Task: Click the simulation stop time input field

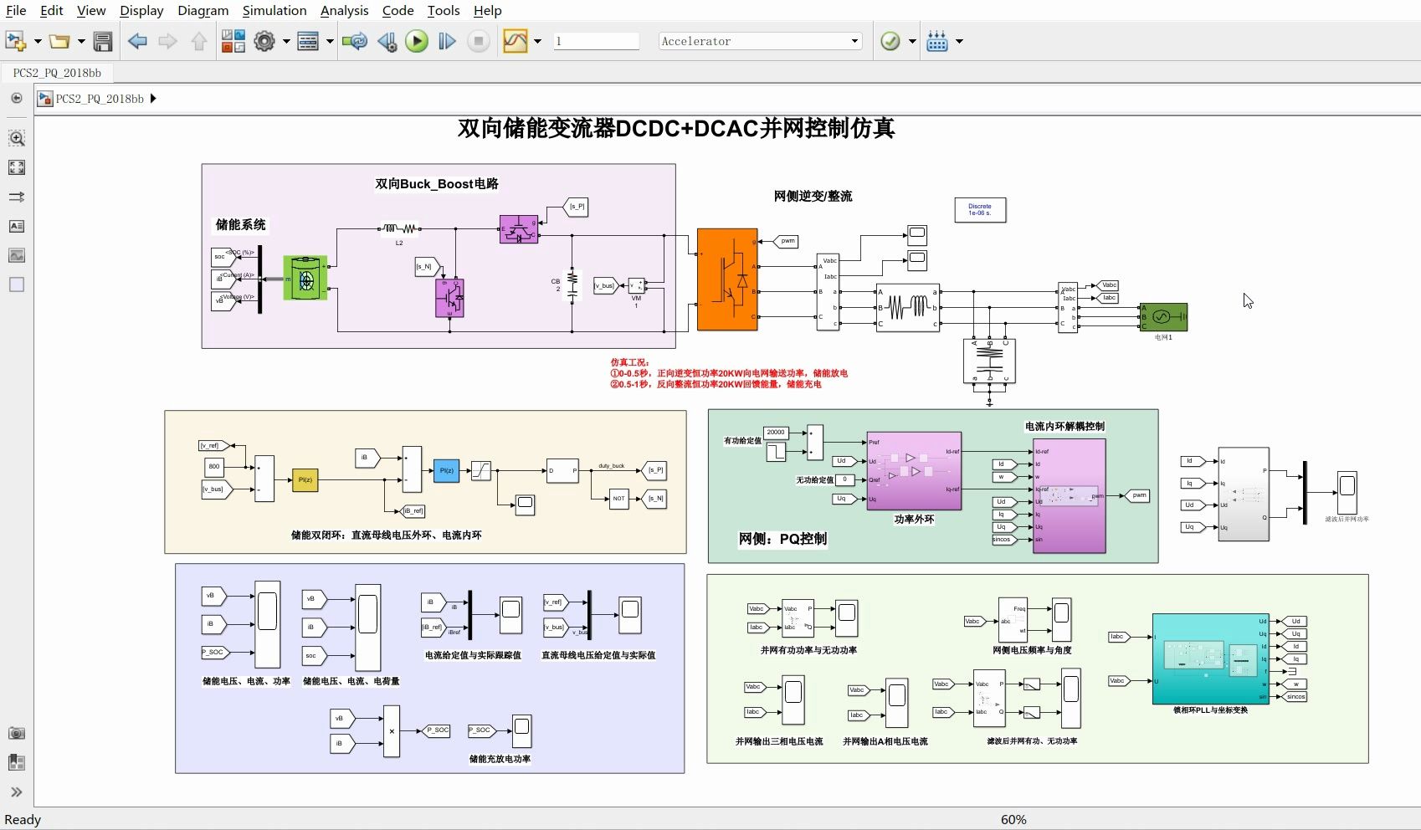Action: [x=596, y=40]
